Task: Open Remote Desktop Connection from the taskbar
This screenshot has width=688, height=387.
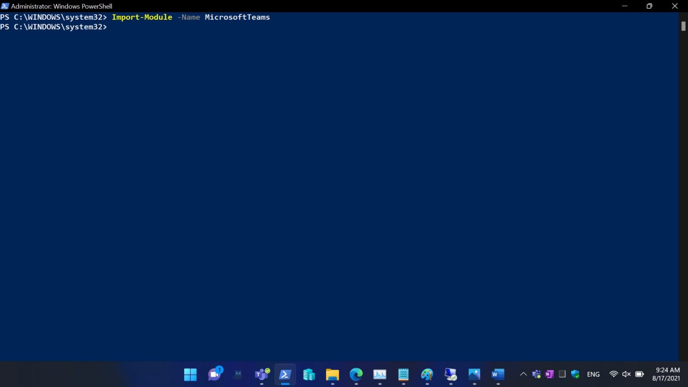Action: (450, 374)
